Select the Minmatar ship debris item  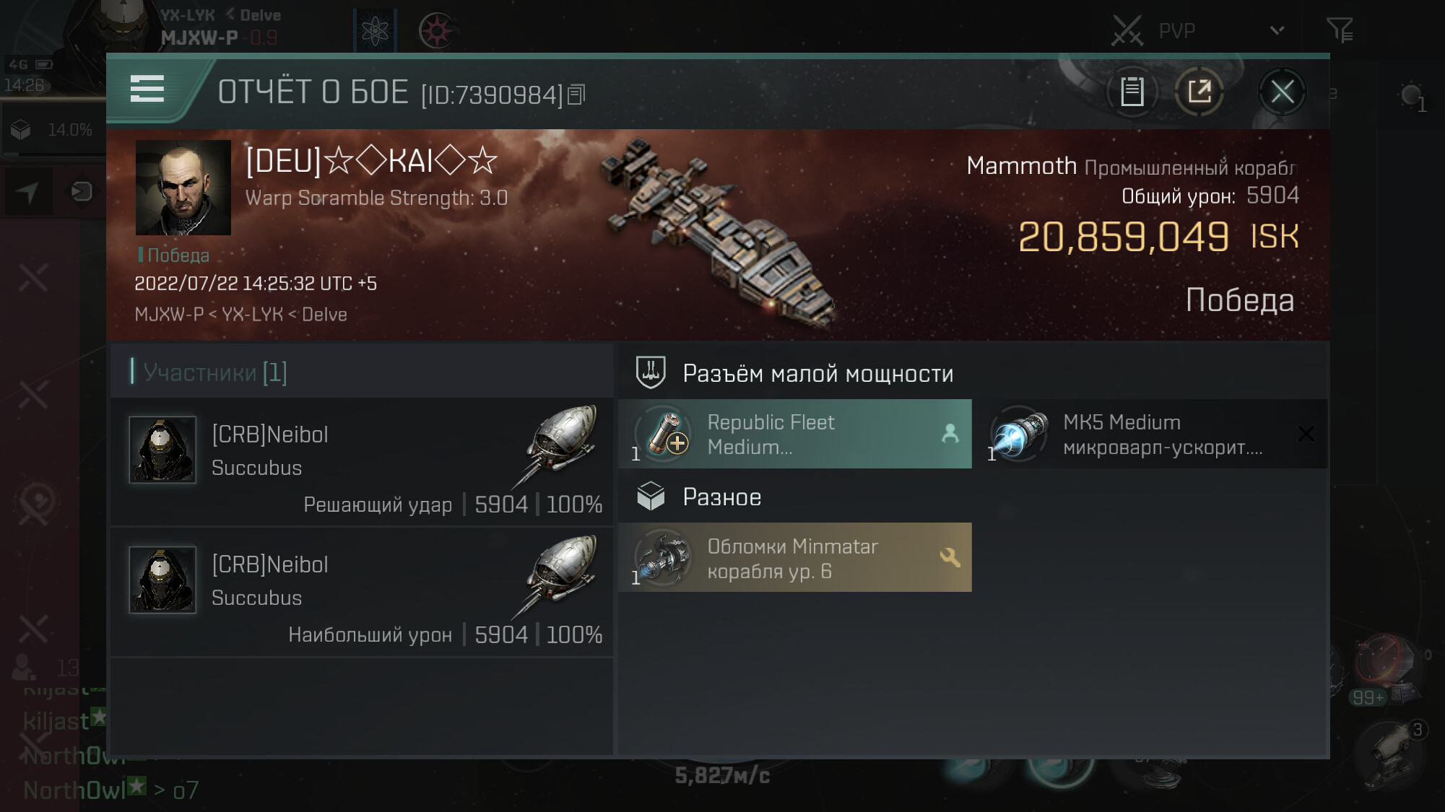coord(794,557)
